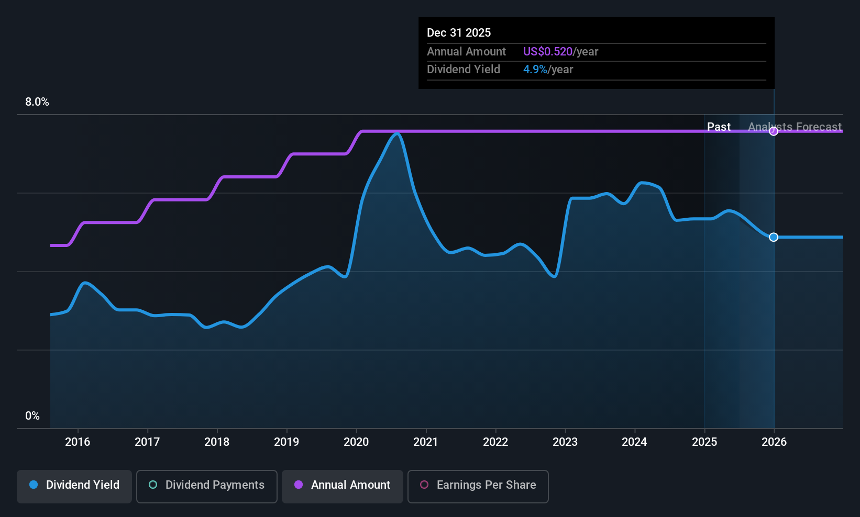860x517 pixels.
Task: Click the Analysts Forecasts region label
Action: click(795, 127)
